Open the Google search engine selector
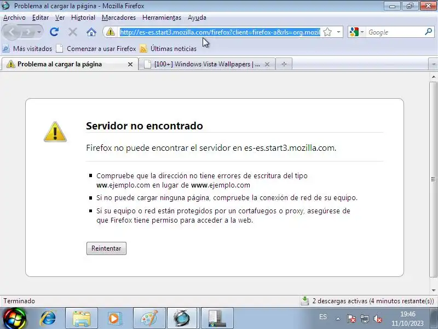The image size is (438, 329). pyautogui.click(x=356, y=32)
